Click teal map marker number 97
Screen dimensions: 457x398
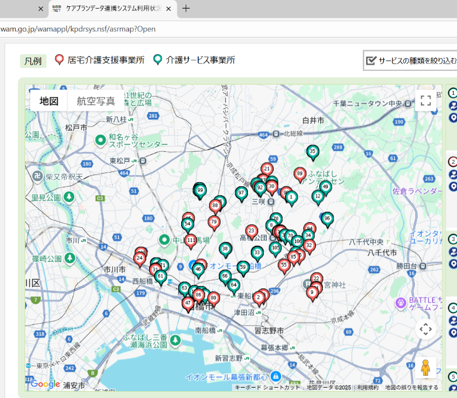(x=241, y=194)
